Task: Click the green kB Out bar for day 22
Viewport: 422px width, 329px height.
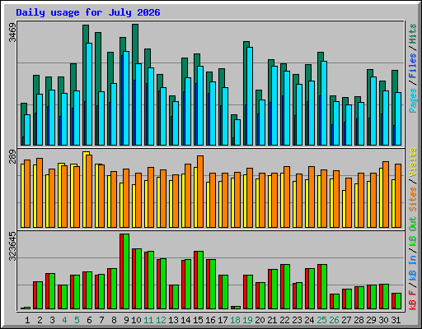Action: 287,286
